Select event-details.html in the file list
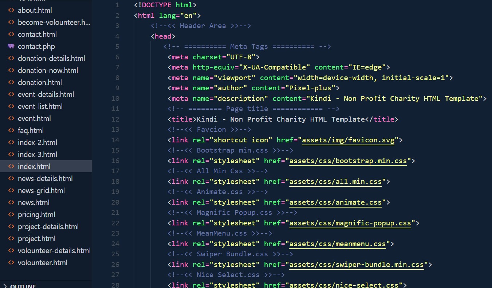The width and height of the screenshot is (492, 288). [x=46, y=94]
